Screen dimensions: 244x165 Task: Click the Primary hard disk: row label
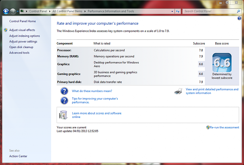coord(69,82)
